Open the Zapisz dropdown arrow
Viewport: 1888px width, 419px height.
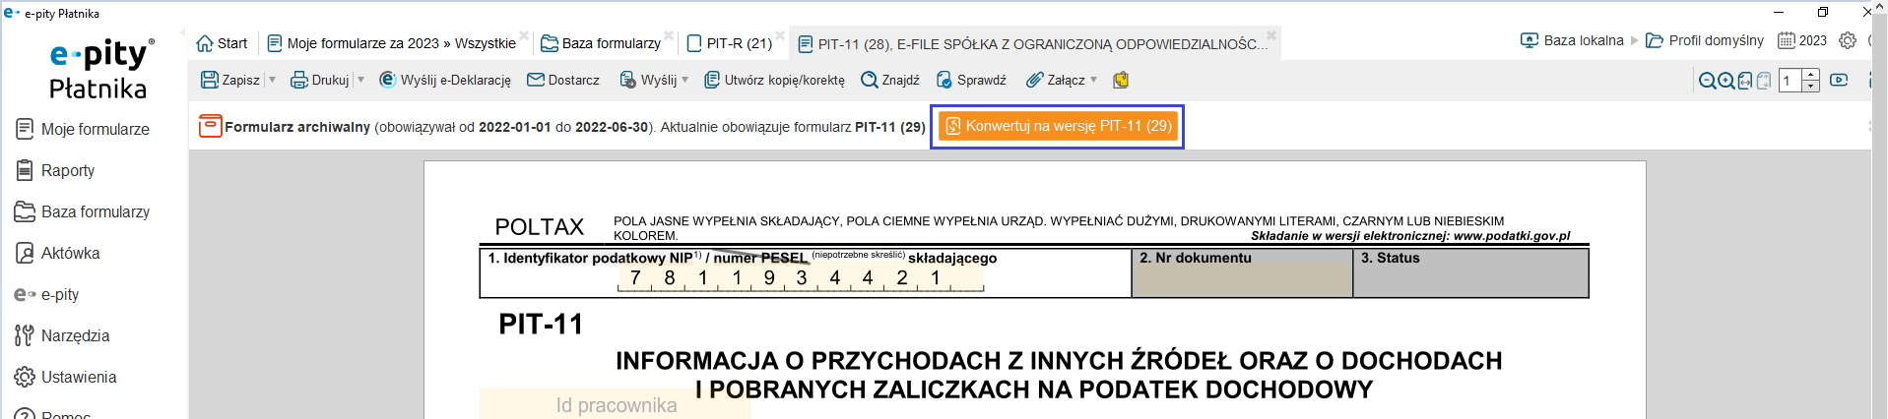coord(273,80)
